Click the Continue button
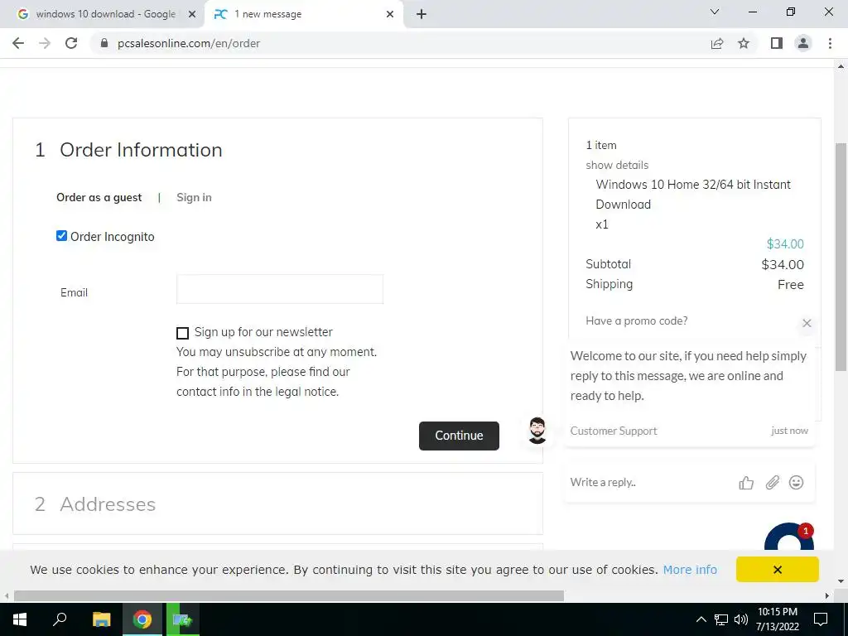Viewport: 848px width, 636px height. click(x=459, y=436)
